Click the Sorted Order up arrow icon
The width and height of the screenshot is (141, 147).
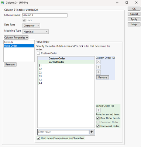point(99,110)
